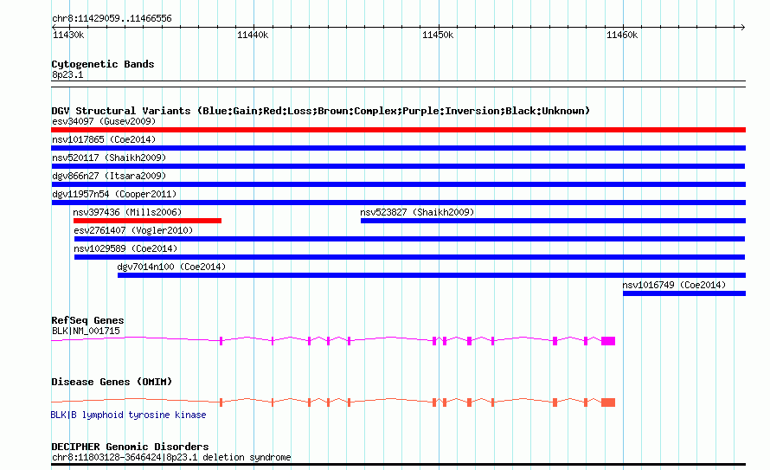Open the BLK|NM_001715 RefSeq gene label
The image size is (770, 470).
click(86, 331)
